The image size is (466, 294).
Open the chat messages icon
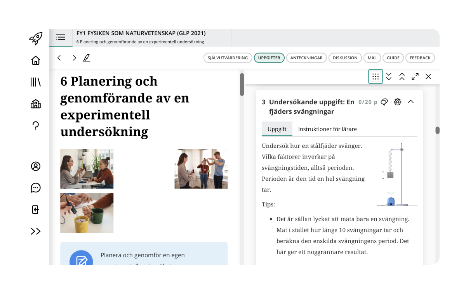coord(36,188)
